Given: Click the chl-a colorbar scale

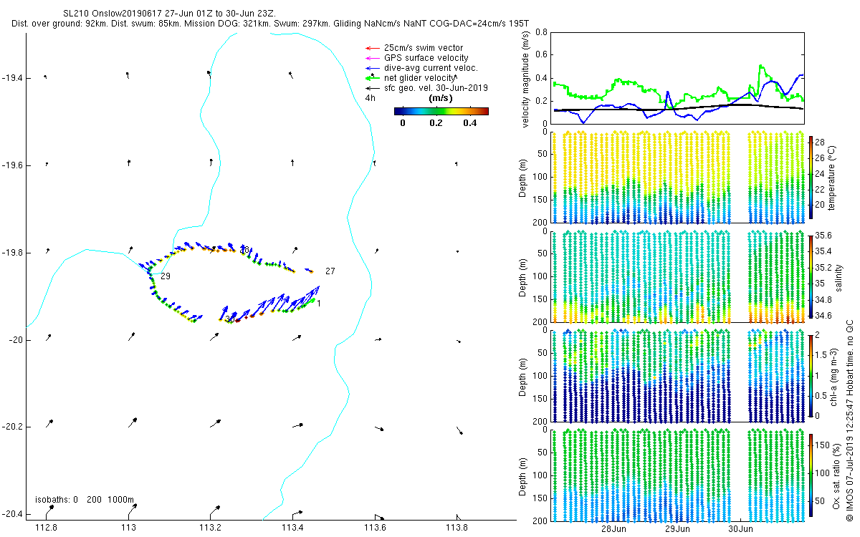Looking at the screenshot, I should 811,374.
